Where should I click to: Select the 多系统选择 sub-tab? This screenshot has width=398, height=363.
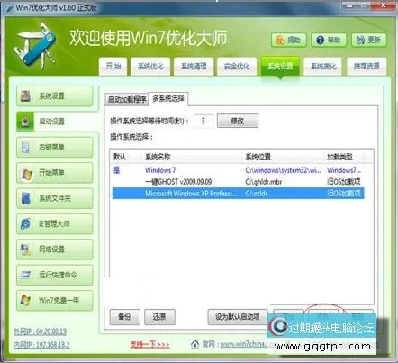tap(168, 98)
